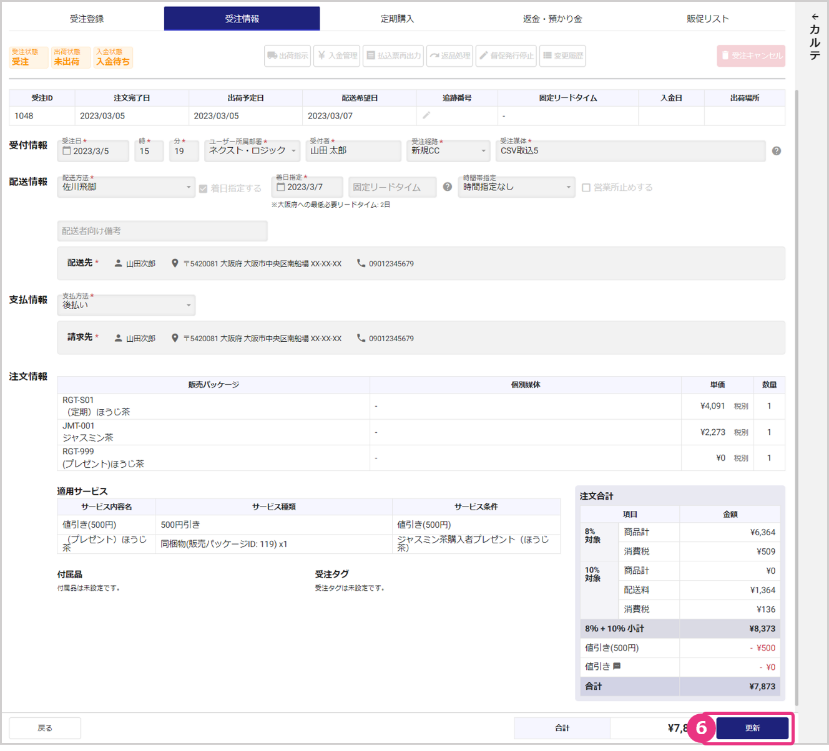Screen dimensions: 829x751
Task: Click the 戻る button
Action: [x=45, y=728]
